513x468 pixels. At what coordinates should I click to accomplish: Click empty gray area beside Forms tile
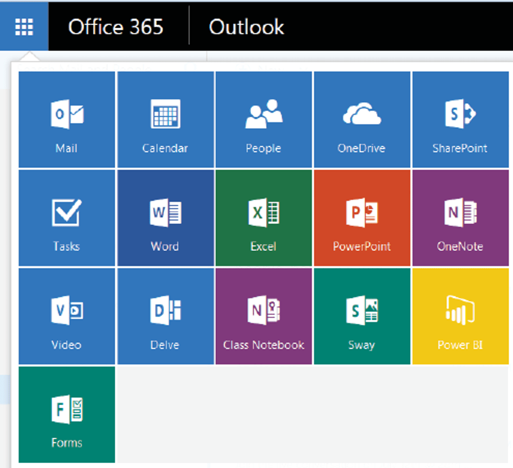pos(312,415)
